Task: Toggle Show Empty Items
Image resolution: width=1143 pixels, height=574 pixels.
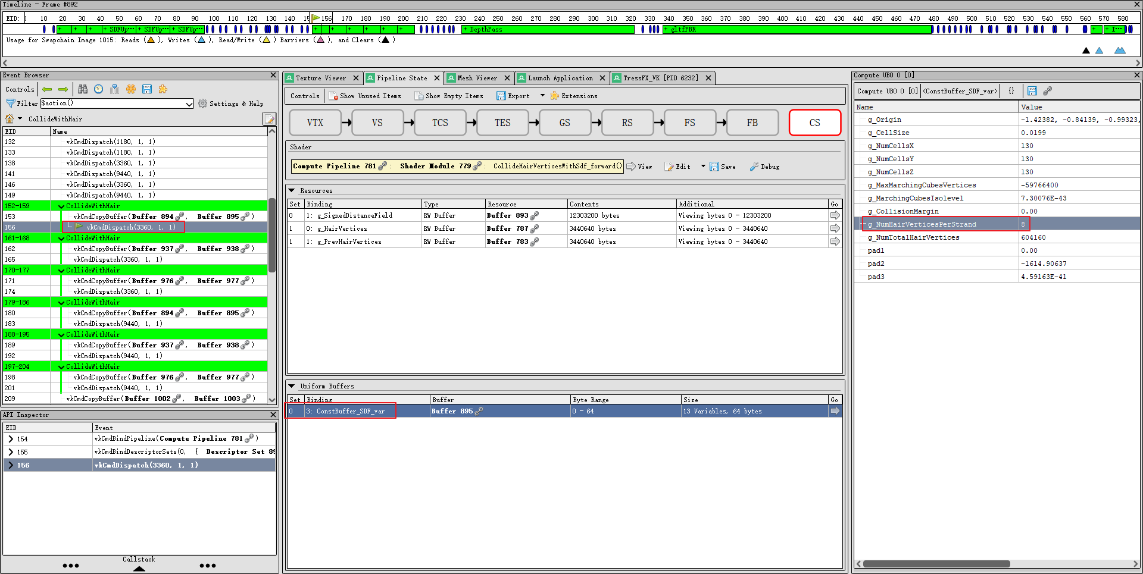Action: pos(449,96)
